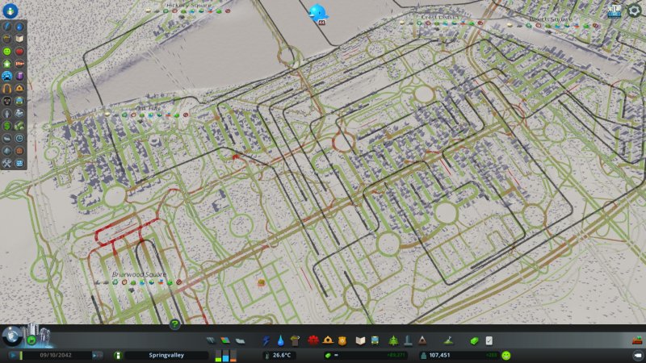Open the Water drop services menu

(280, 340)
